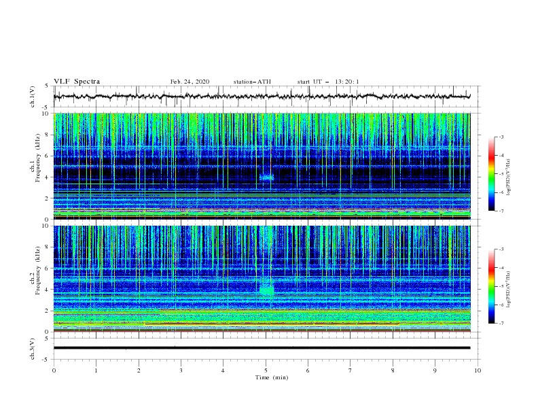Click the "station=ATH" label

252,82
